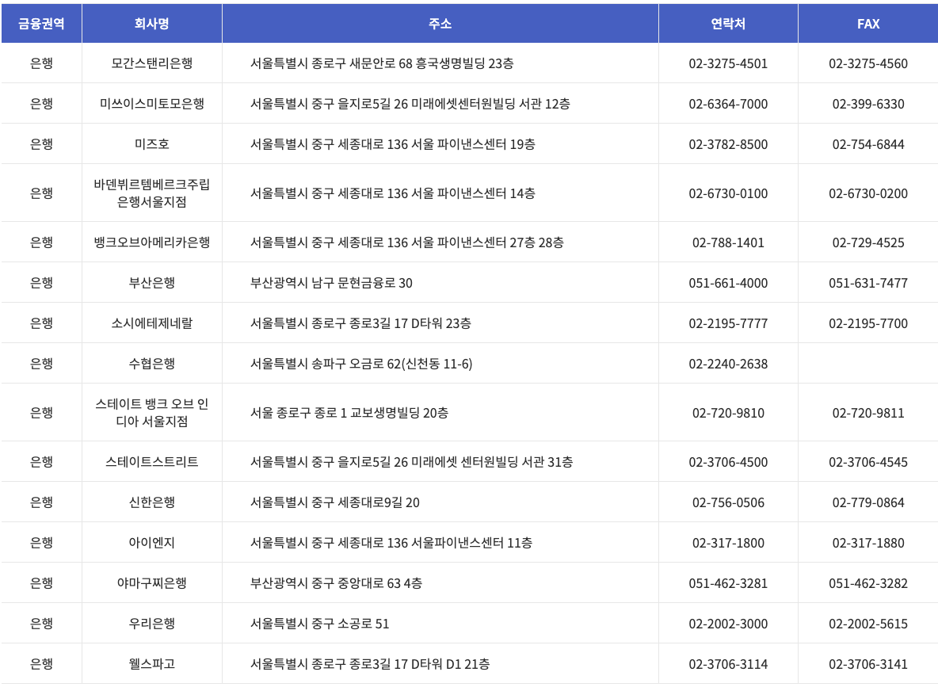Click fax number 02-3275-4560

pos(868,63)
